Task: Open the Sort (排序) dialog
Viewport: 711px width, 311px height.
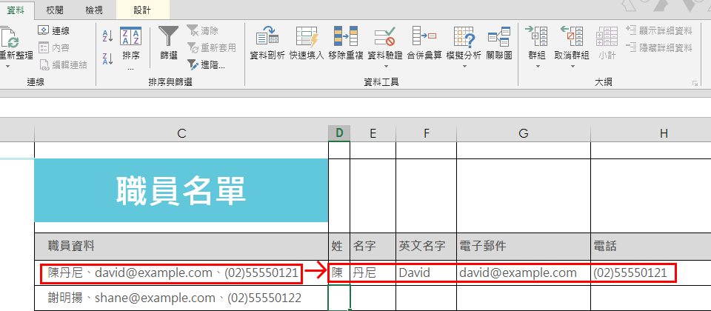Action: [x=131, y=49]
